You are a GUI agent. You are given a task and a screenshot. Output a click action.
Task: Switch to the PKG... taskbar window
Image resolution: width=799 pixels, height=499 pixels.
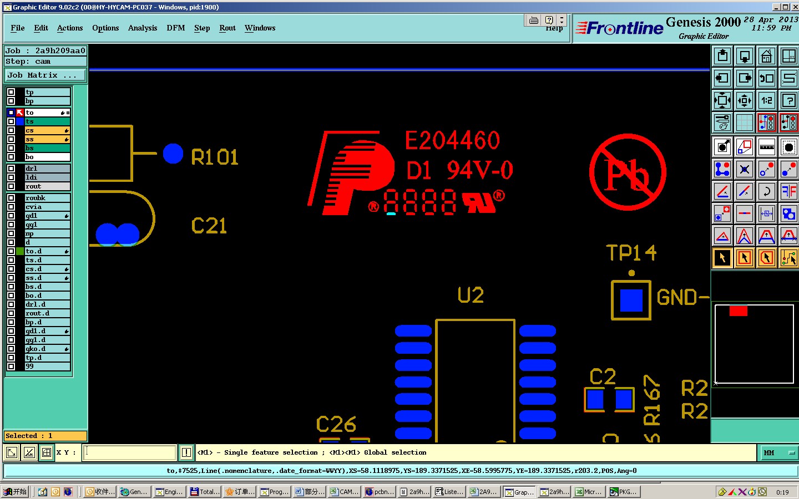[x=624, y=492]
